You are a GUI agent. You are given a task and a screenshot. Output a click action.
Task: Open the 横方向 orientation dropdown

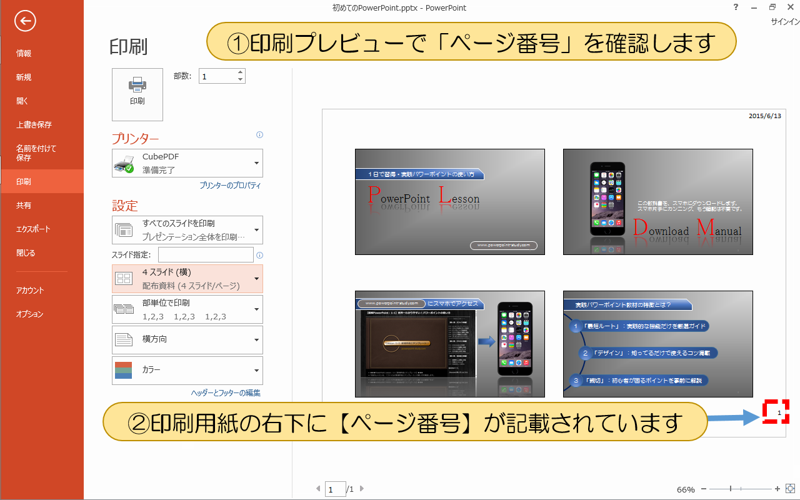click(187, 340)
